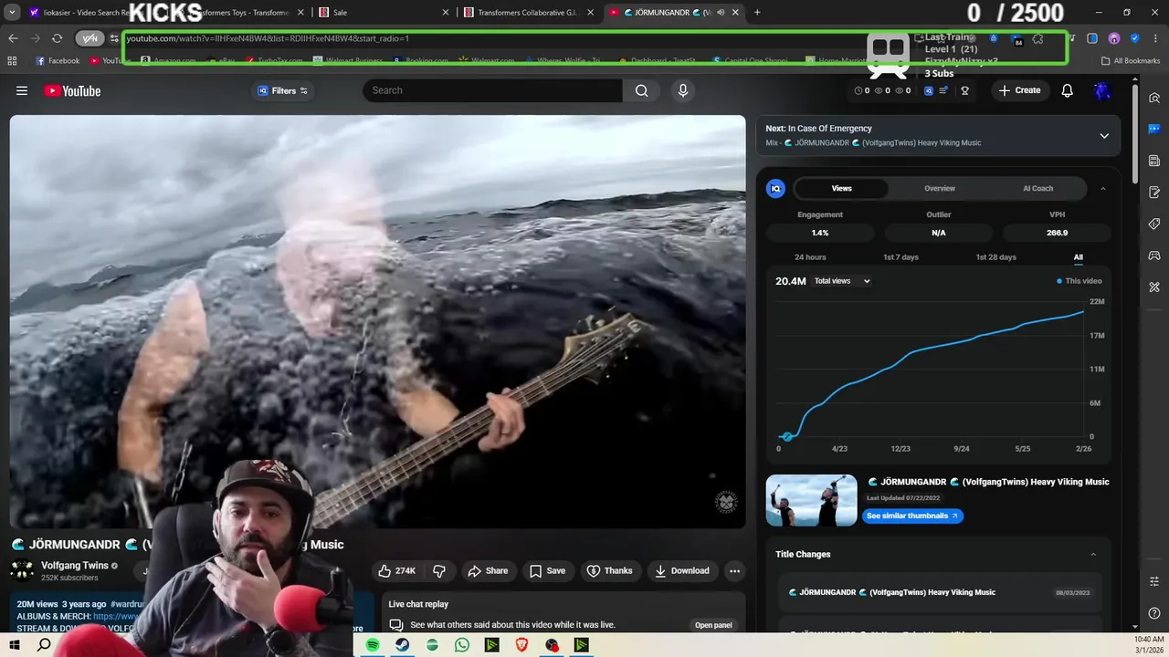Open Steam from the taskbar
This screenshot has width=1169, height=657.
(402, 645)
